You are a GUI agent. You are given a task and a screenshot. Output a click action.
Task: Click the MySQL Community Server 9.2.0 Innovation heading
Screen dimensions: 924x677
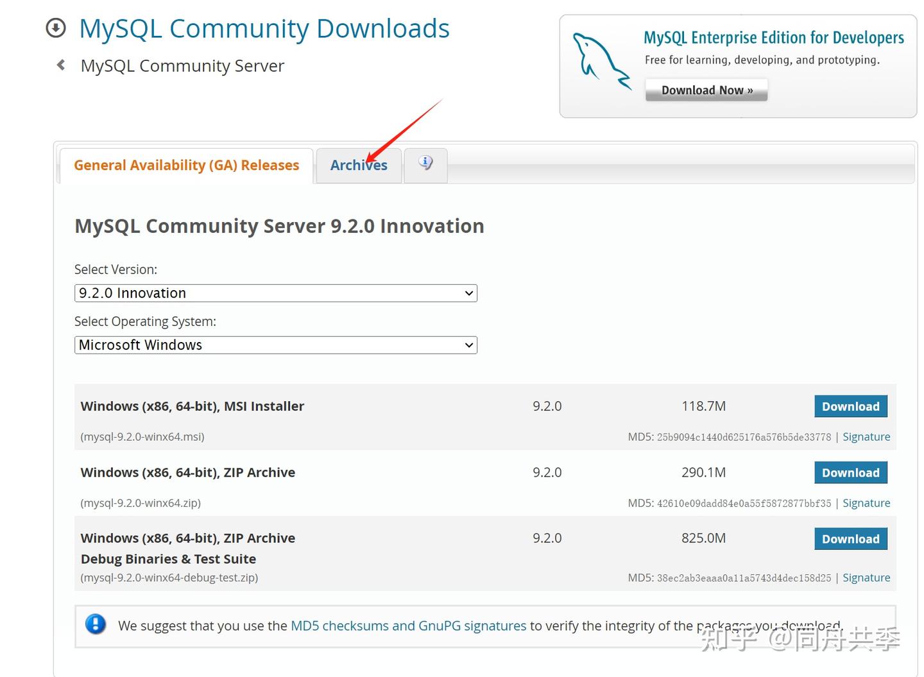tap(279, 226)
